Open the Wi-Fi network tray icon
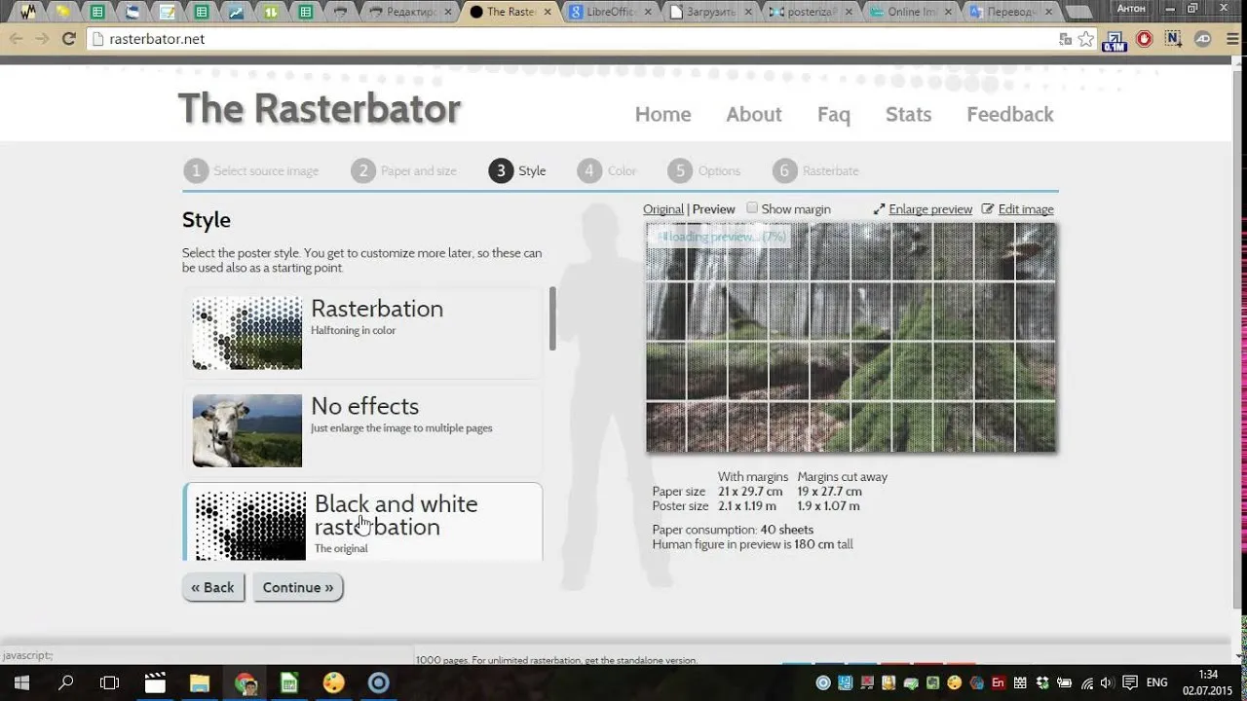1247x701 pixels. click(1087, 683)
